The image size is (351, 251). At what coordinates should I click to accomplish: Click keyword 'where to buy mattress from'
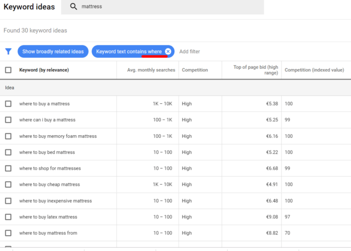click(x=48, y=233)
